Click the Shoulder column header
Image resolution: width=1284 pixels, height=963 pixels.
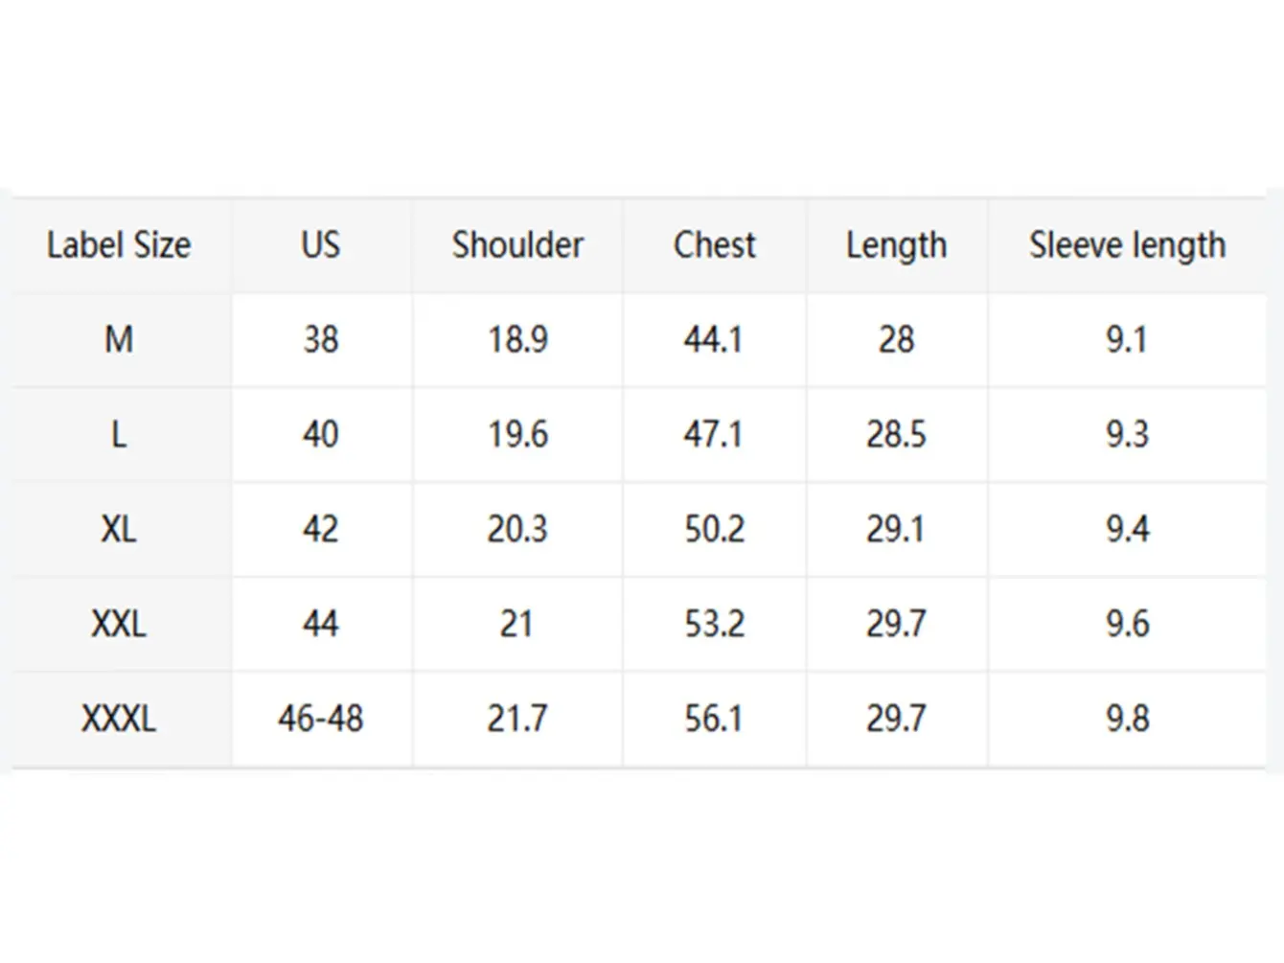coord(517,245)
